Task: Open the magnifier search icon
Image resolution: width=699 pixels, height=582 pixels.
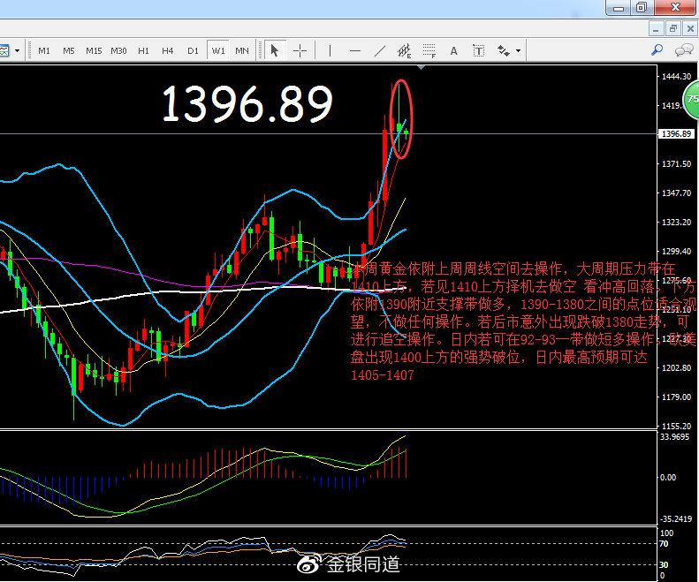Action: point(657,50)
